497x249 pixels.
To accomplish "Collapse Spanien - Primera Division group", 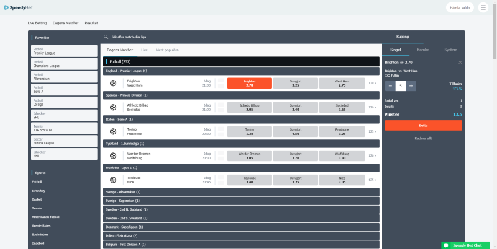I will point(241,95).
